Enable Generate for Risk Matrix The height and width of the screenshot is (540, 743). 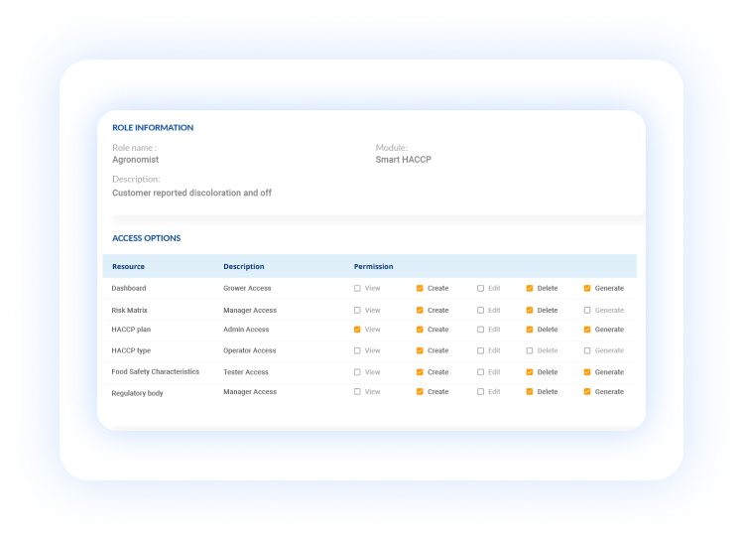[x=587, y=310]
